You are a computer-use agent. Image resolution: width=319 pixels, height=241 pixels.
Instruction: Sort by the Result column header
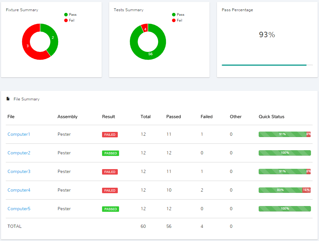tap(108, 116)
